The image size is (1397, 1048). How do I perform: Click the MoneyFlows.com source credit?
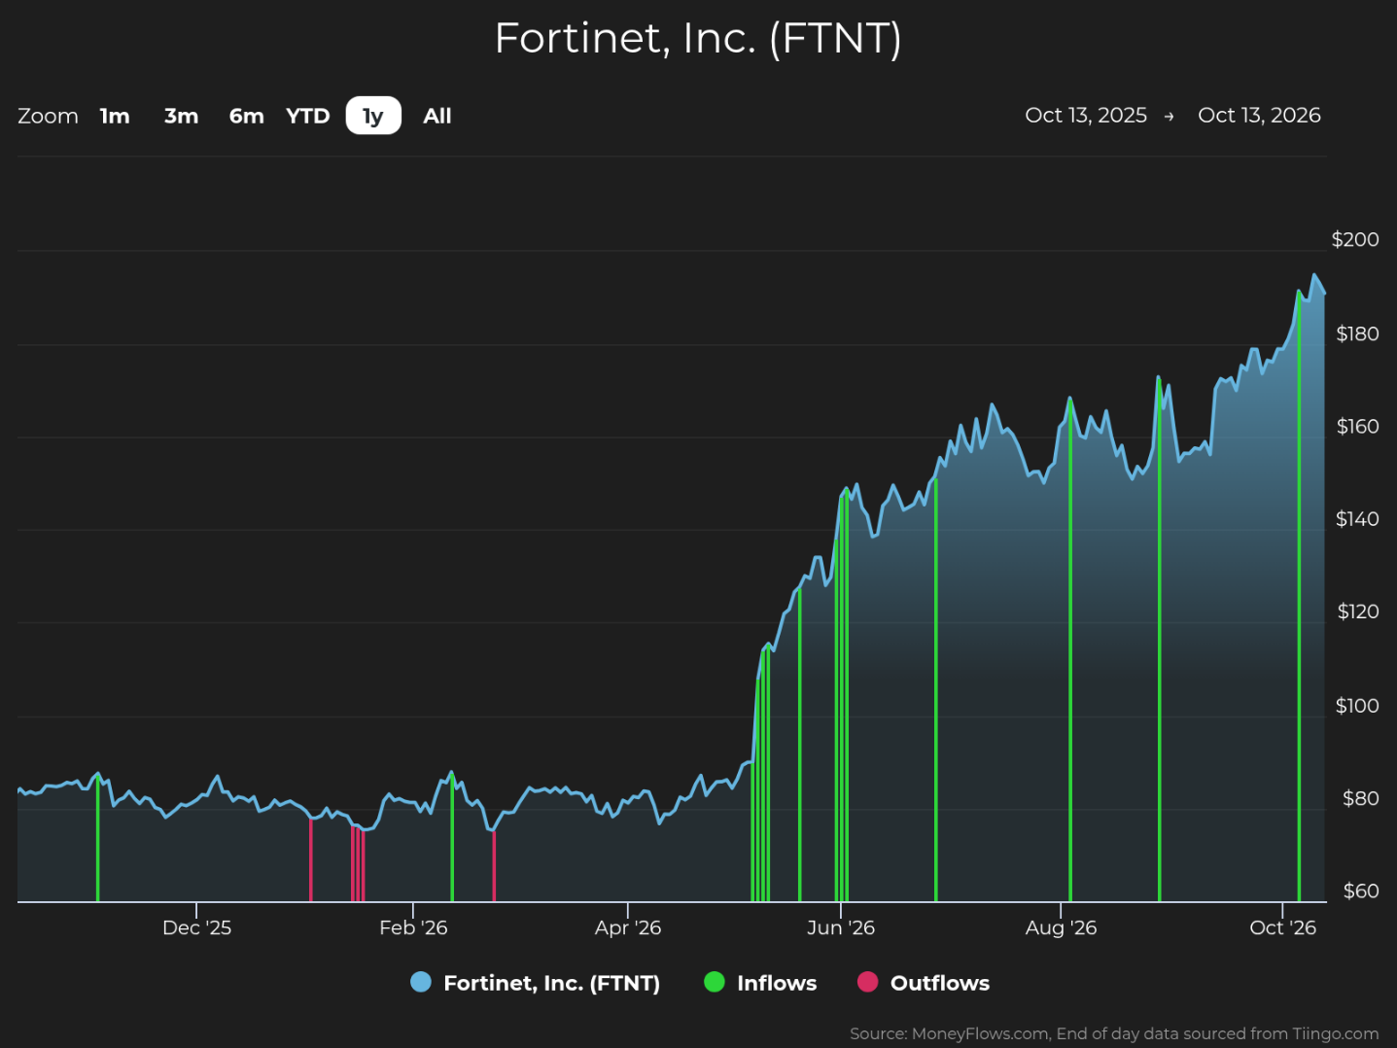1114,1033
